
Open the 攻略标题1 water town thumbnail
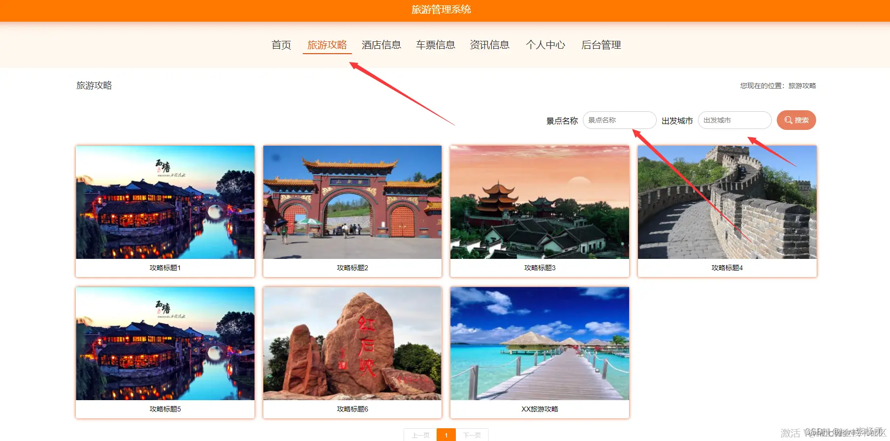tap(165, 202)
